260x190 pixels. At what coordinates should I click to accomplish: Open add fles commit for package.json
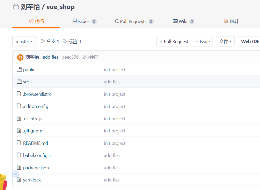pyautogui.click(x=112, y=168)
